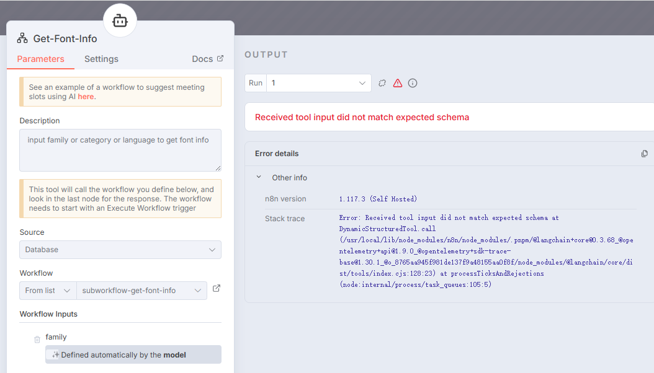The width and height of the screenshot is (654, 373).
Task: Select the Parameters tab
Action: coord(40,59)
